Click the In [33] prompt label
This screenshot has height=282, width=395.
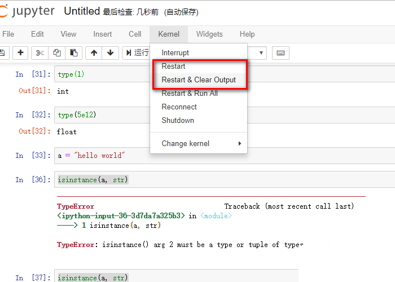pos(33,155)
